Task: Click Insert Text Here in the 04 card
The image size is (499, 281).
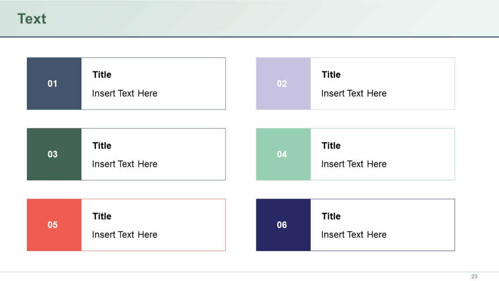Action: click(x=354, y=164)
